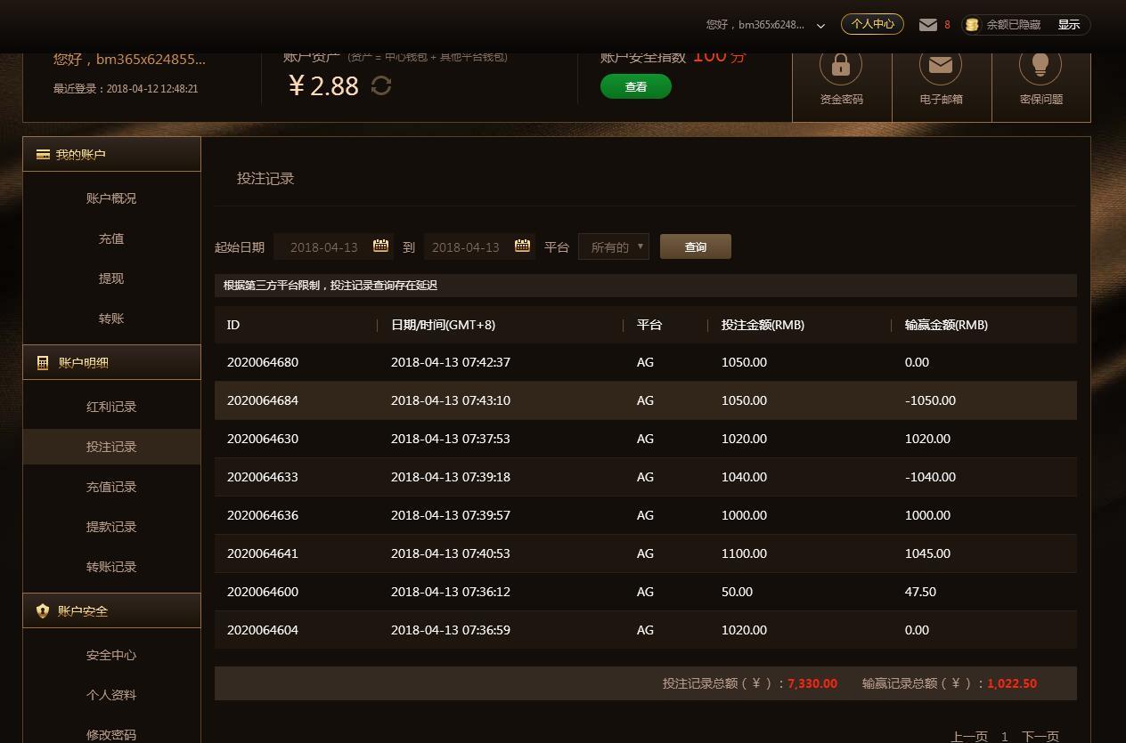
Task: Open the start date calendar icon
Action: tap(380, 246)
